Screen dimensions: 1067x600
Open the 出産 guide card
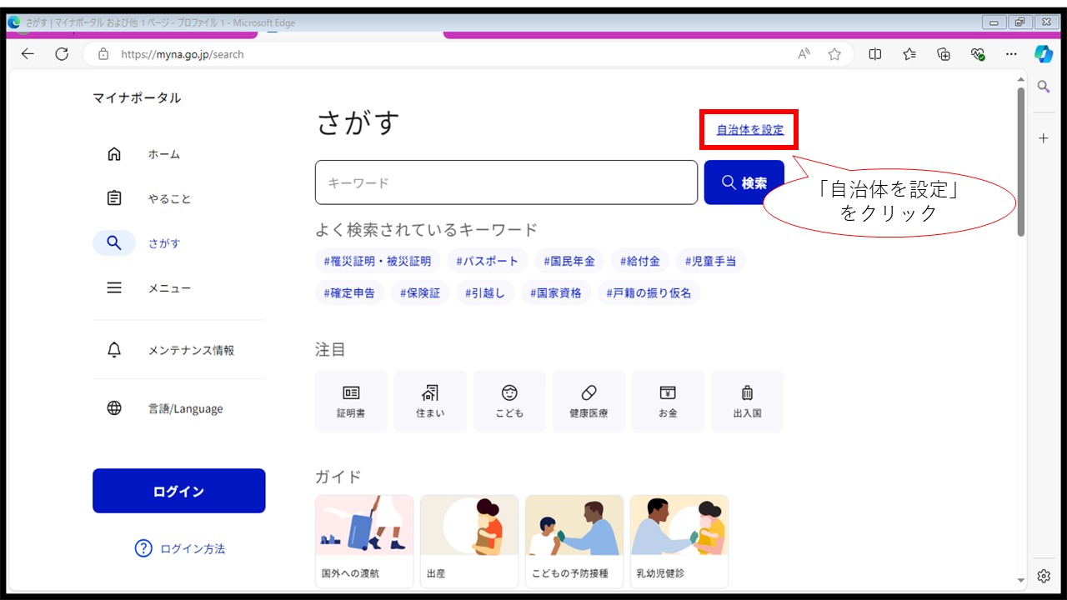469,542
